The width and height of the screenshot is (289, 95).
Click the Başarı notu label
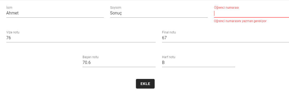pyautogui.click(x=90, y=57)
